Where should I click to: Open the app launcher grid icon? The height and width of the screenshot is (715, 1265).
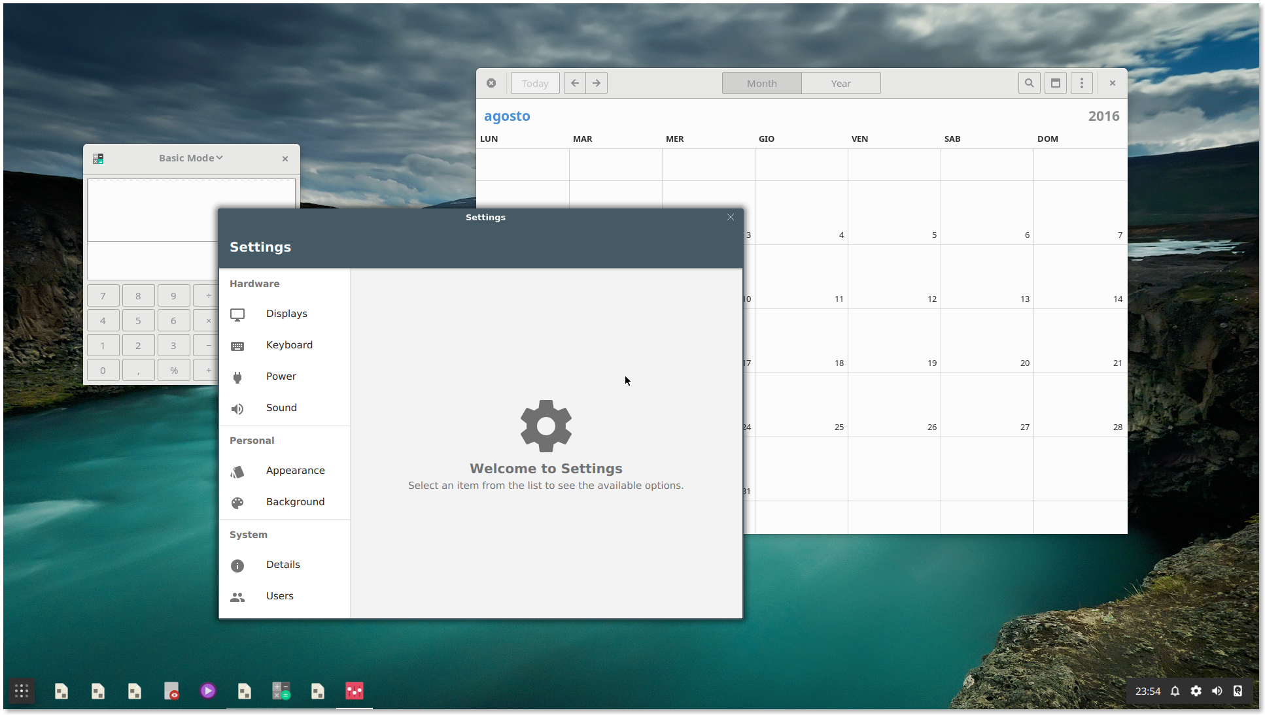21,691
